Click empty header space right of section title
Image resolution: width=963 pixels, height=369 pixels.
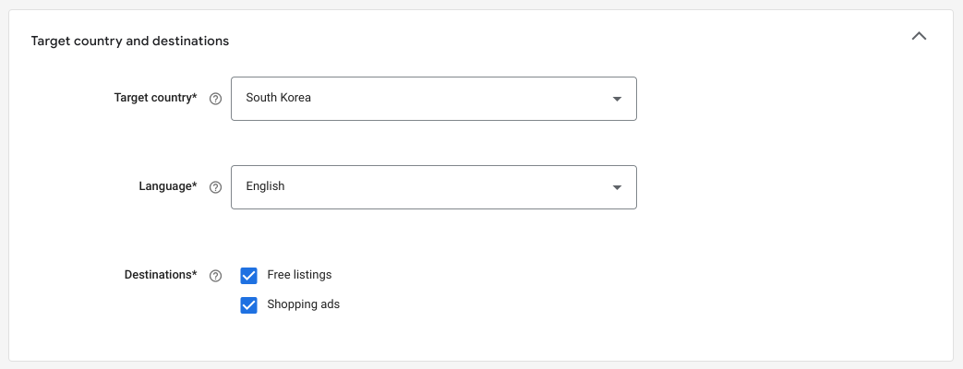[554, 42]
